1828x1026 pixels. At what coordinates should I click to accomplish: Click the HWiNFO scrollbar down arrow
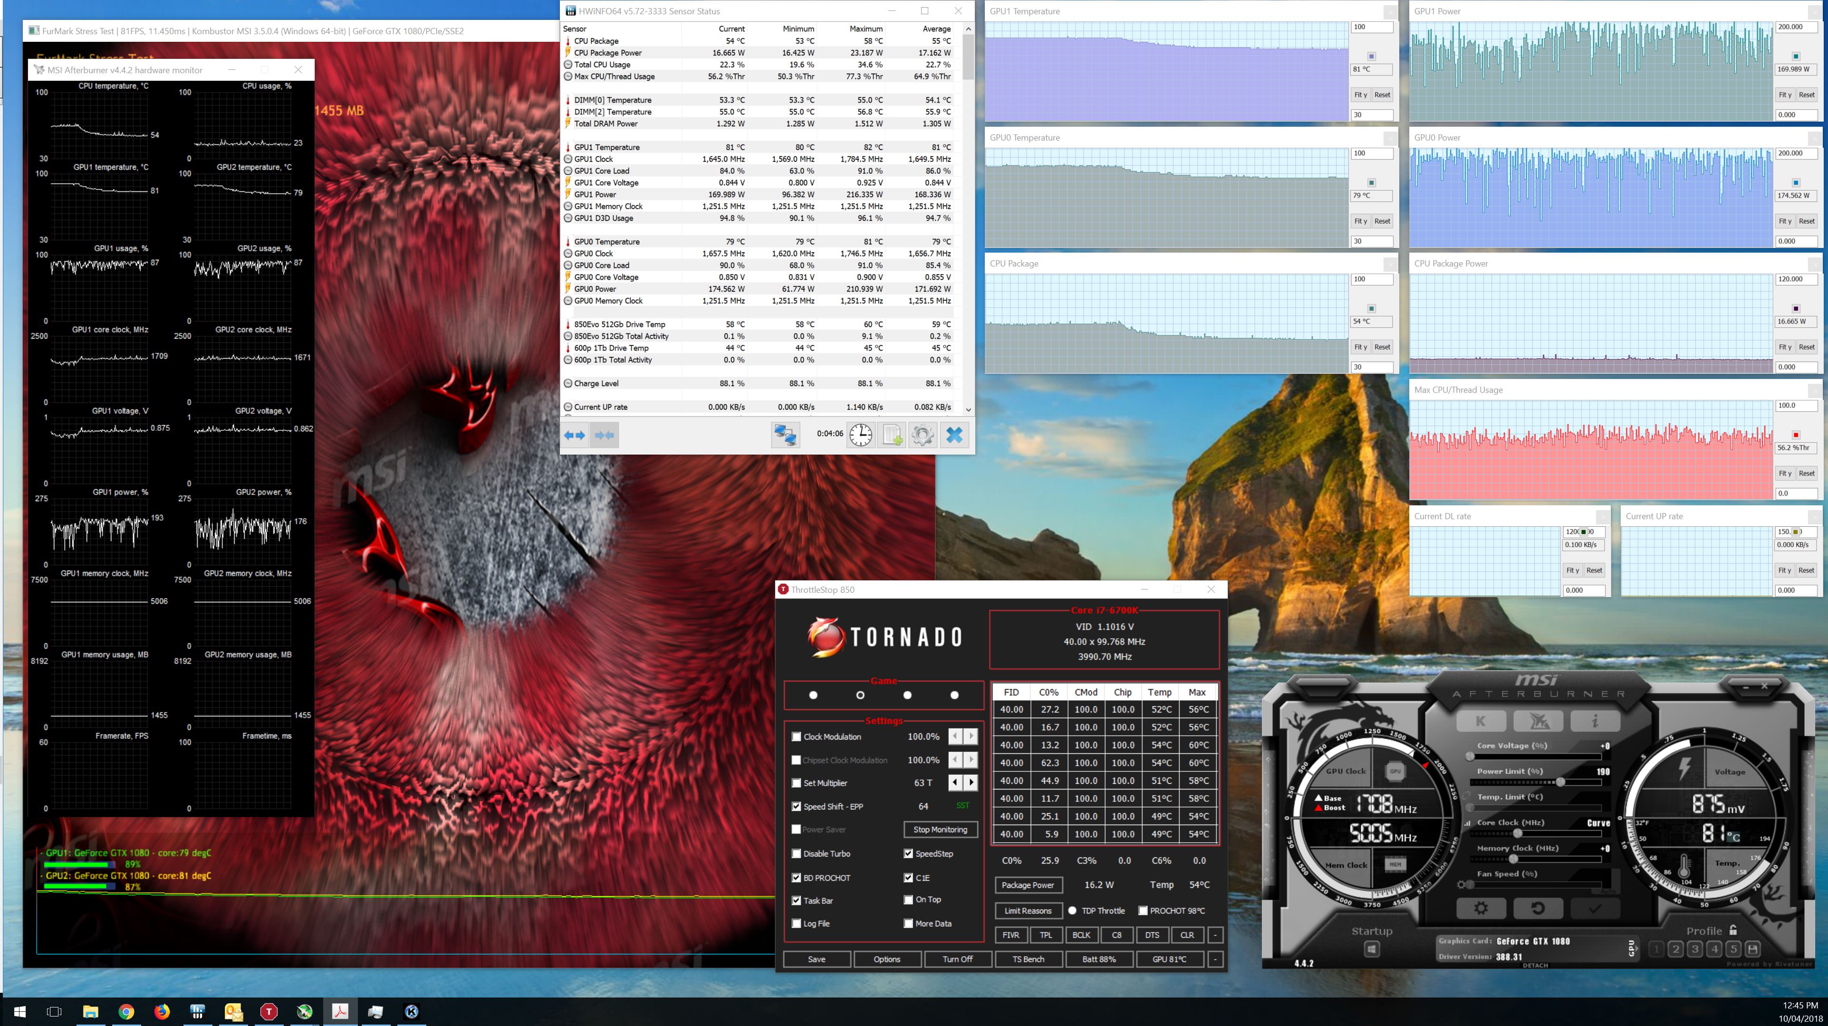(968, 409)
